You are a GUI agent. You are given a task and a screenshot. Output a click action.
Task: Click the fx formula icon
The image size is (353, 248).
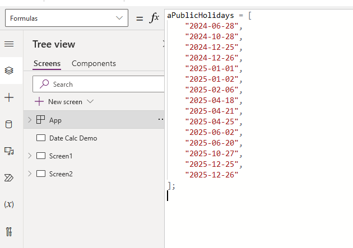point(154,18)
